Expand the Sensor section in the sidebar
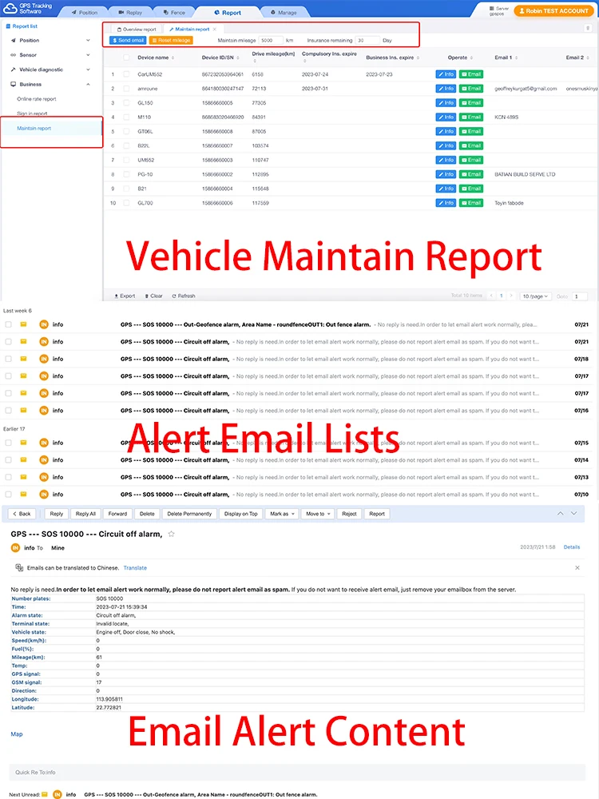This screenshot has height=799, width=599. coord(88,55)
